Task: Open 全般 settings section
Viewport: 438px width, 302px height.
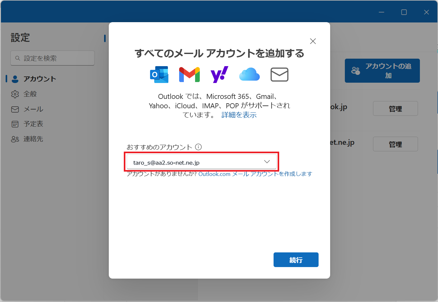Action: (x=30, y=94)
